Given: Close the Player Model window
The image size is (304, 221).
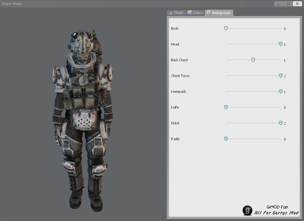Looking at the screenshot, I should pos(297,4).
